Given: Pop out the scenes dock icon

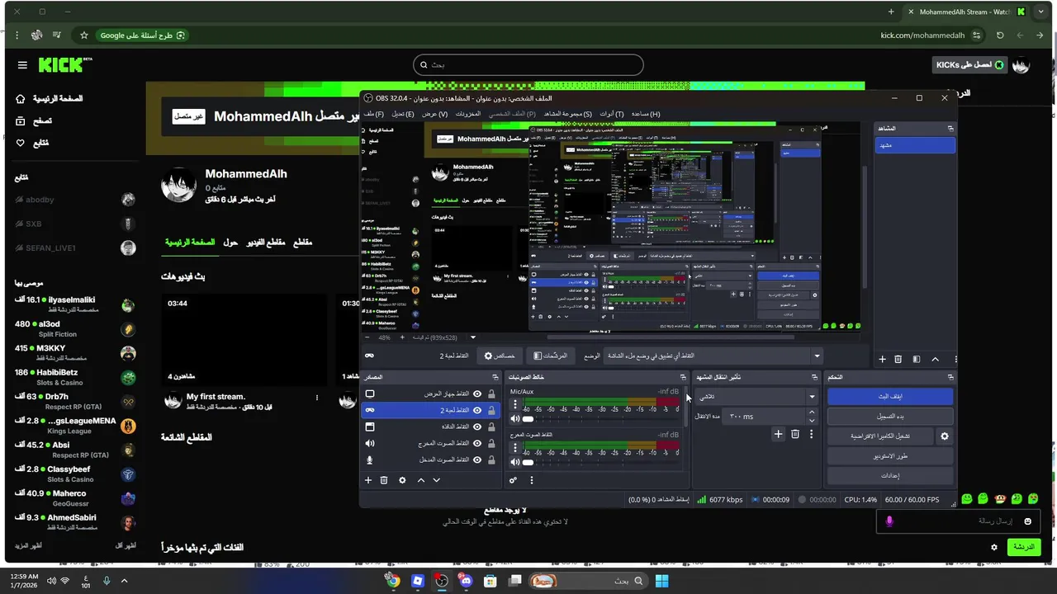Looking at the screenshot, I should click(x=950, y=129).
